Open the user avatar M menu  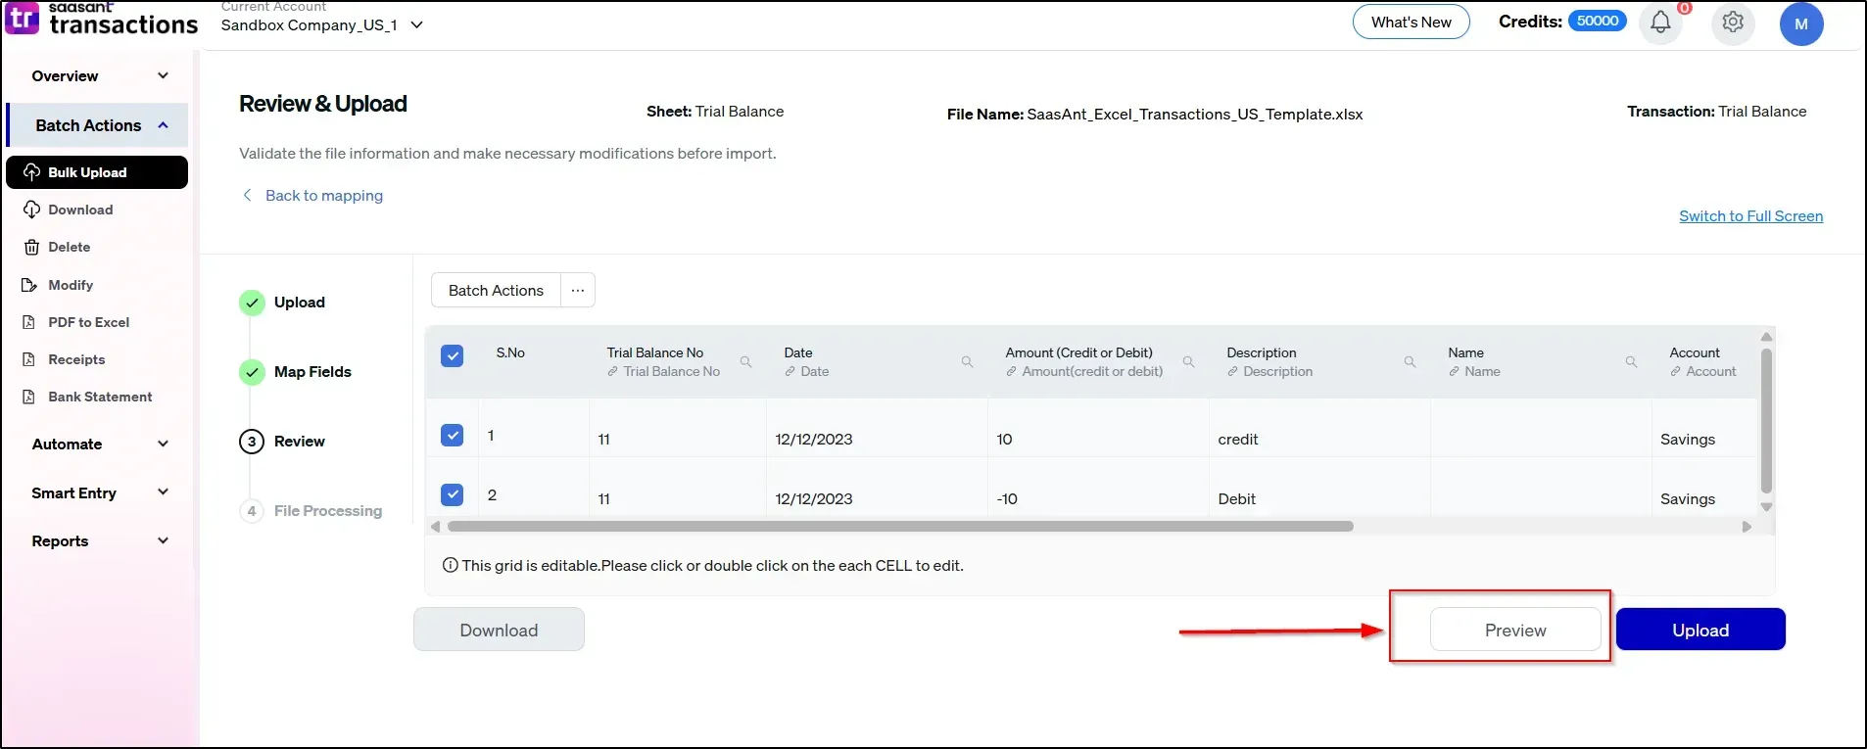pyautogui.click(x=1801, y=23)
